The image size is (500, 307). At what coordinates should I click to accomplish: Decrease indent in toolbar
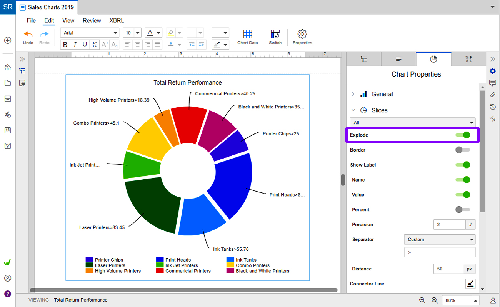tap(192, 45)
